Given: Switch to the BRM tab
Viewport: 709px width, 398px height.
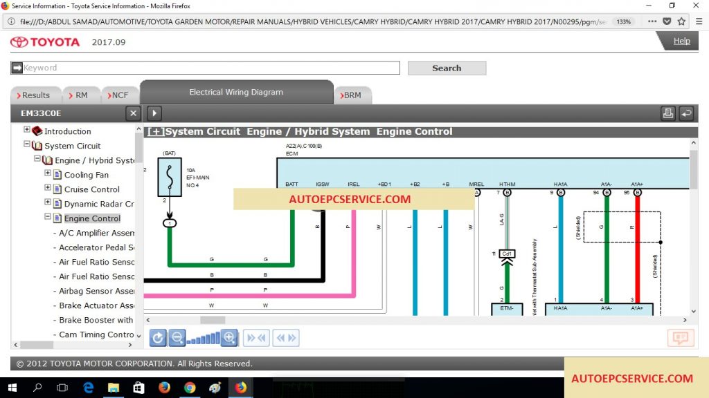Looking at the screenshot, I should click(353, 95).
